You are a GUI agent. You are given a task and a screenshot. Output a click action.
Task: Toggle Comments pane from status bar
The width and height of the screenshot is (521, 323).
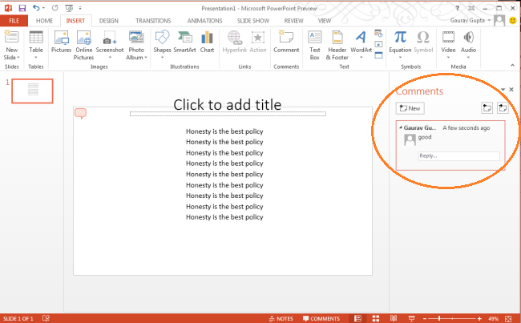click(x=321, y=318)
